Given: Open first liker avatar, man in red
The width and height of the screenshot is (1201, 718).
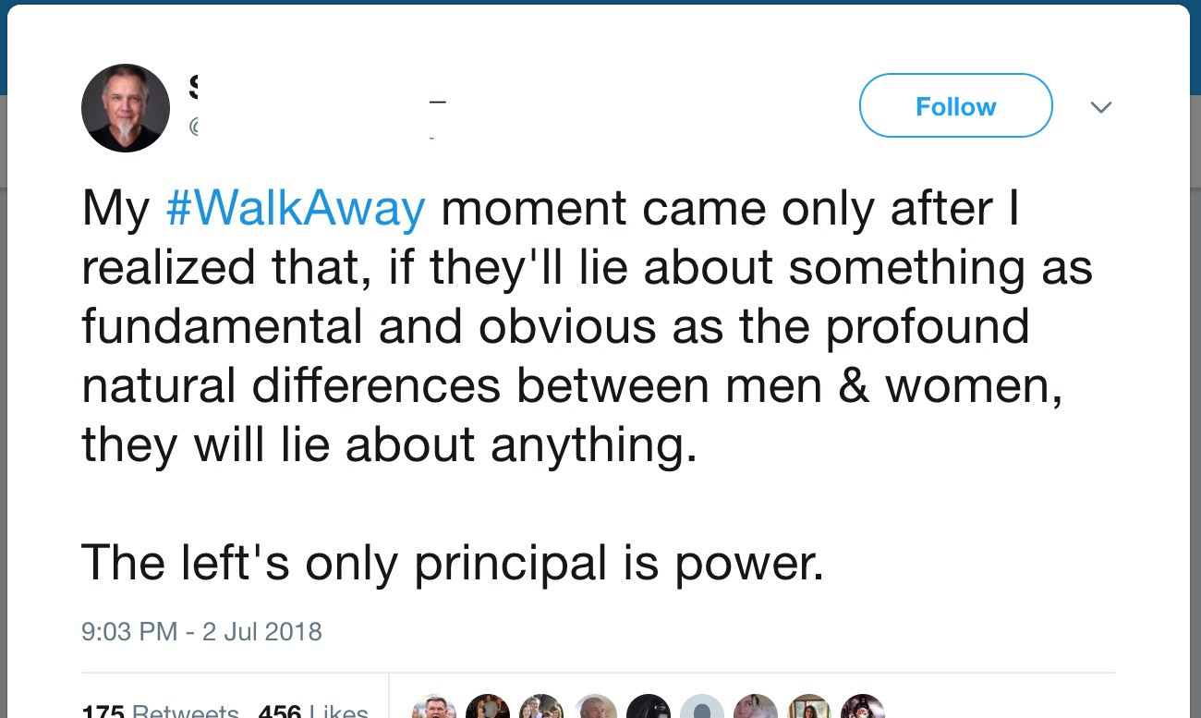Looking at the screenshot, I should tap(434, 708).
